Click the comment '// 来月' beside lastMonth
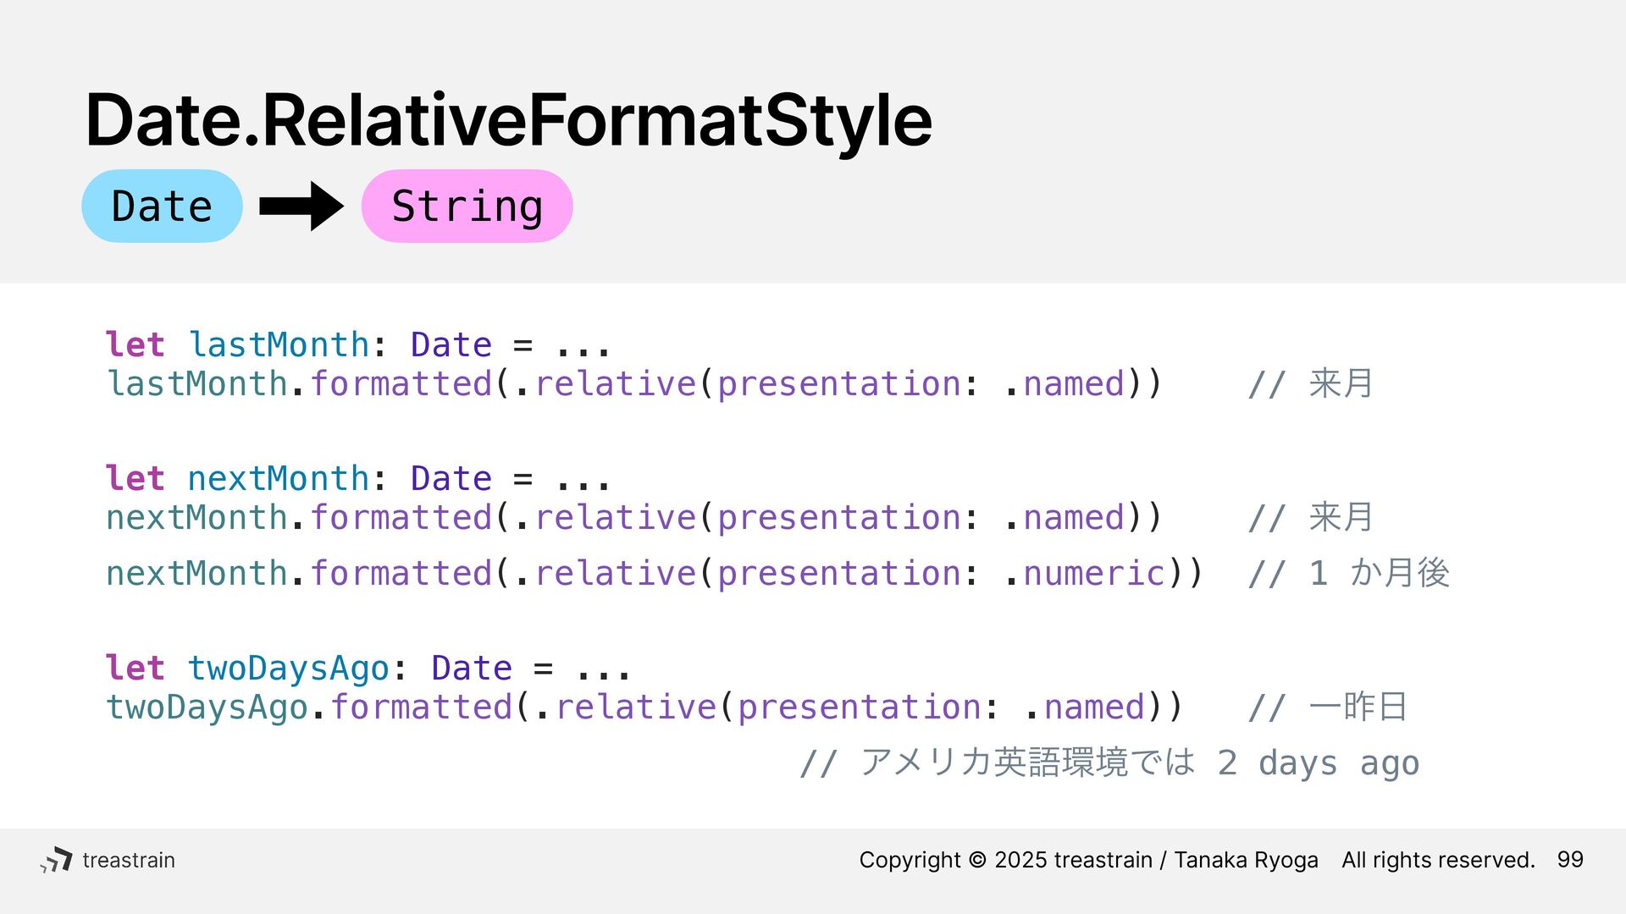Image resolution: width=1626 pixels, height=914 pixels. click(x=1309, y=384)
